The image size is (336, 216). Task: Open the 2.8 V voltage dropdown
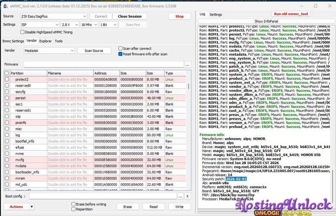coord(70,25)
